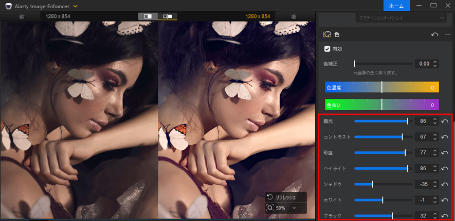
Task: Switch to side-by-side compare mode
Action: pyautogui.click(x=168, y=16)
